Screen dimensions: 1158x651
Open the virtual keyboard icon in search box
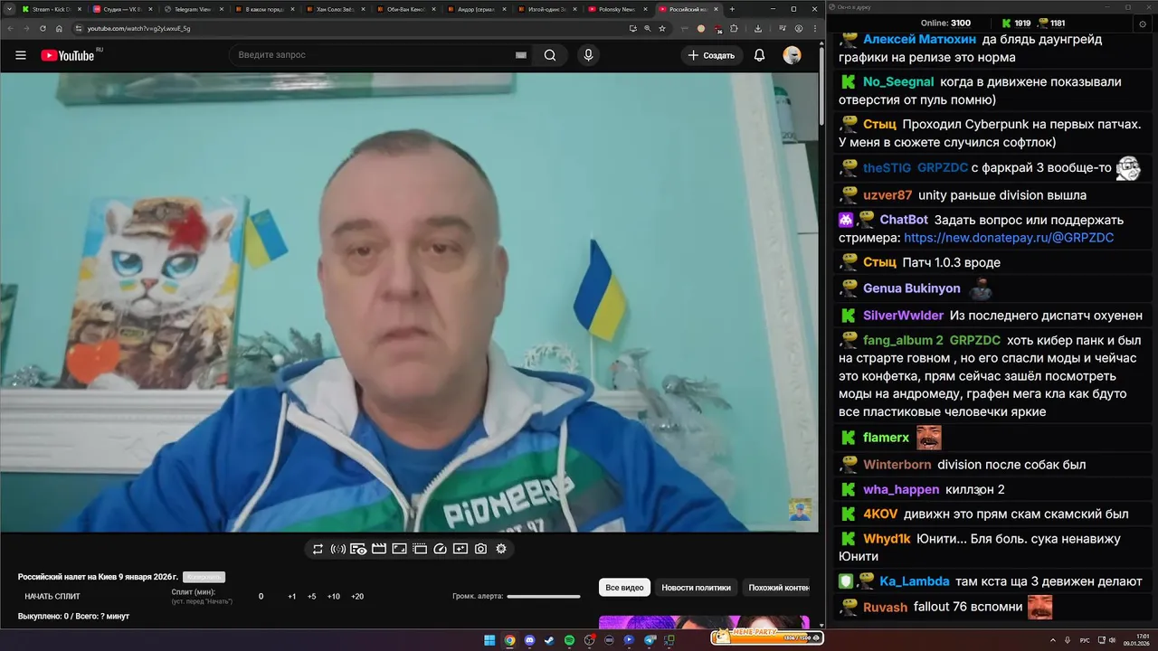pos(521,55)
